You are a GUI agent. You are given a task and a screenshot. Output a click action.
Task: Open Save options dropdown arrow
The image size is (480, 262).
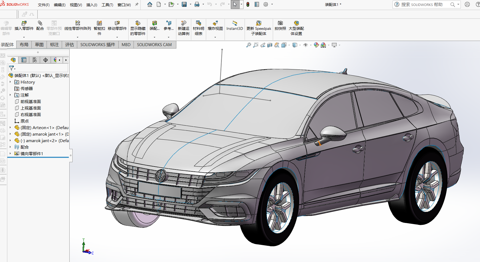pos(190,4)
